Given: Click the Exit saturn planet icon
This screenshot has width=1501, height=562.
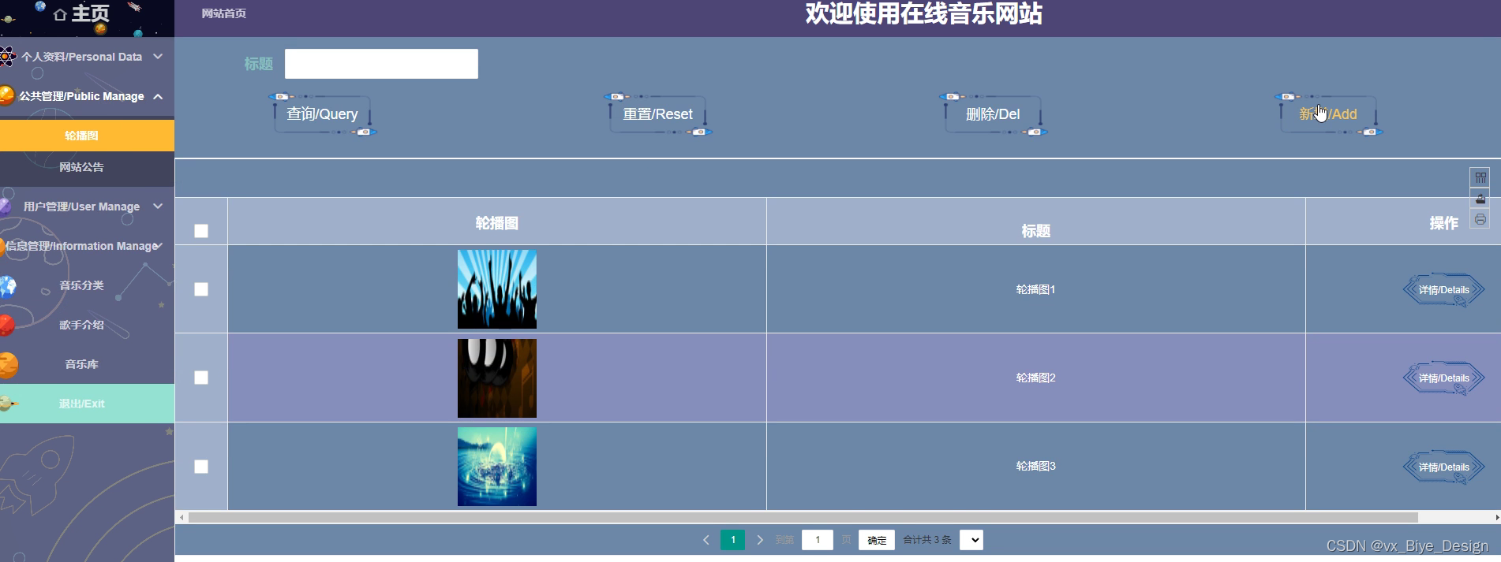Looking at the screenshot, I should click(9, 404).
